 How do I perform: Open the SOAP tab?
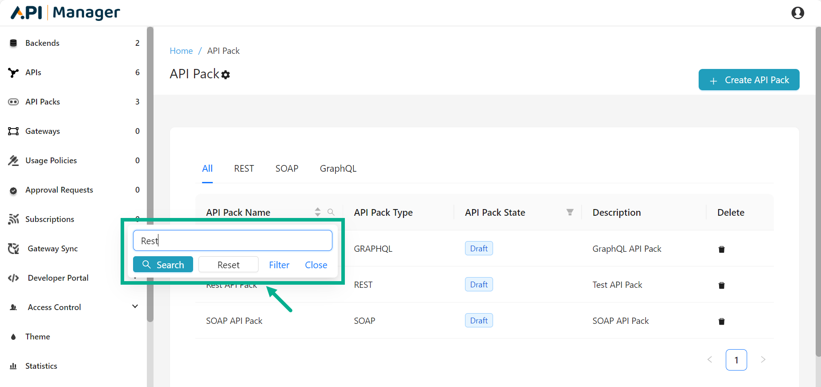[x=287, y=169]
